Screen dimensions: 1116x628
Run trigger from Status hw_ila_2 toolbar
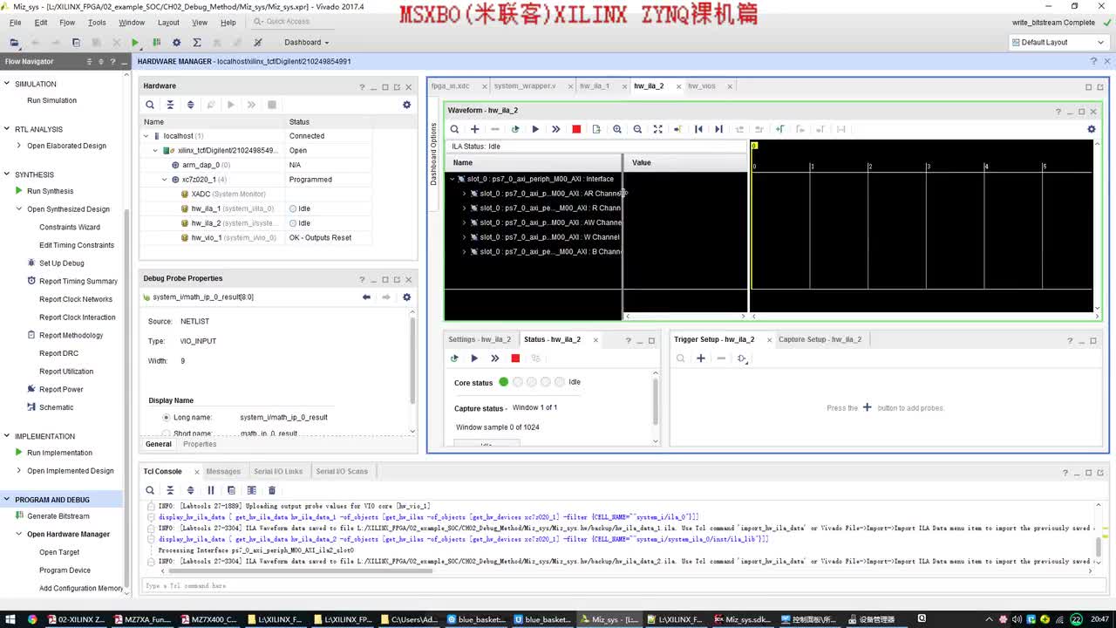[474, 358]
